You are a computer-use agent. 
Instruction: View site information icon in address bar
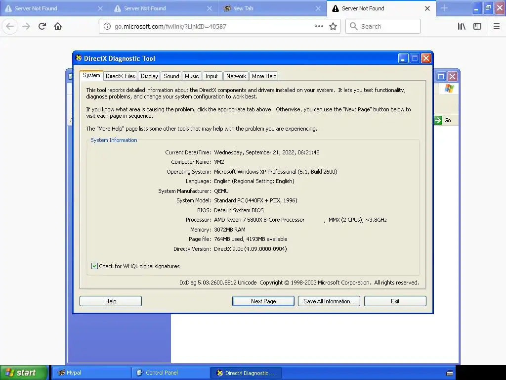pyautogui.click(x=107, y=26)
